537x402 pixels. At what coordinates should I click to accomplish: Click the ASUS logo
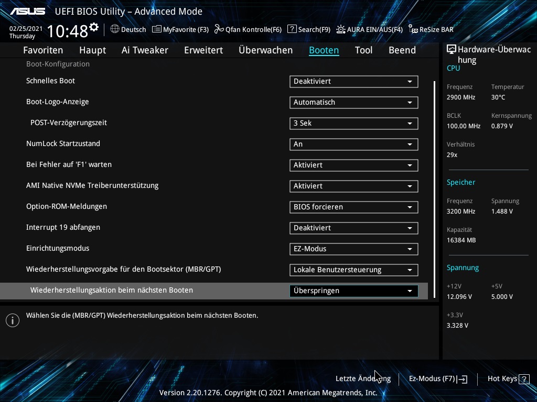(27, 12)
